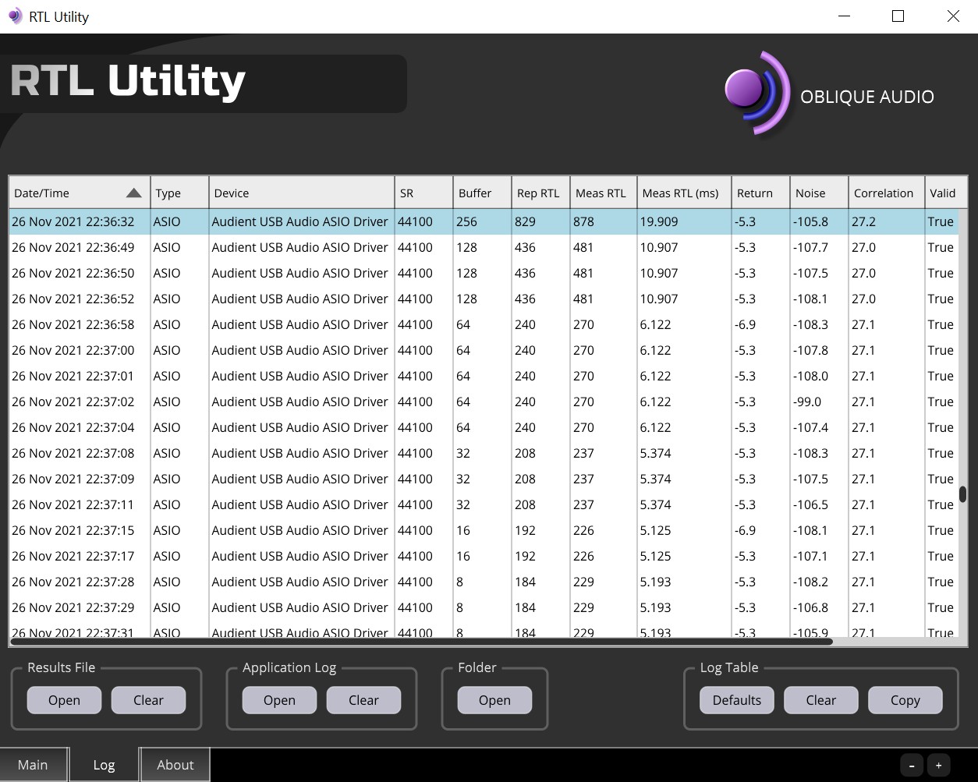
Task: Click the Oblique Audio logo icon
Action: [757, 94]
